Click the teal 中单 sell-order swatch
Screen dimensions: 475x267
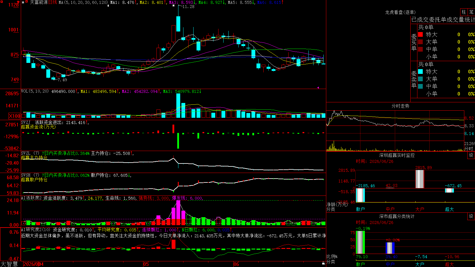click(x=420, y=86)
